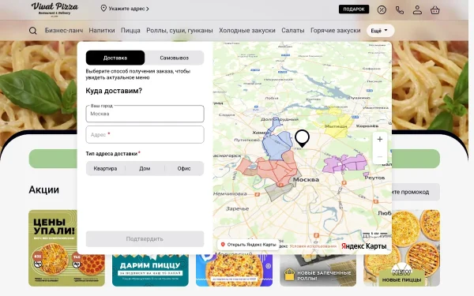Viewport: 474px width, 296px height.
Task: Click the Vivat Pizza logo
Action: click(55, 9)
